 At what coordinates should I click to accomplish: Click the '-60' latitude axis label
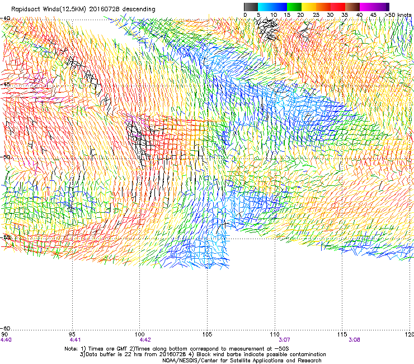6,328
